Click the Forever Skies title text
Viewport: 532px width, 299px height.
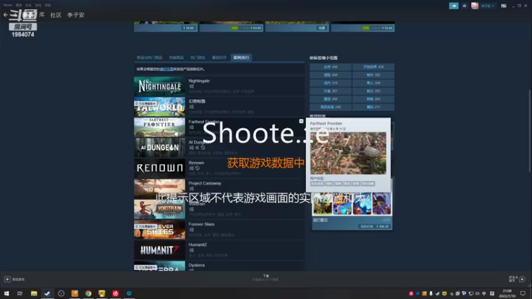tap(201, 225)
